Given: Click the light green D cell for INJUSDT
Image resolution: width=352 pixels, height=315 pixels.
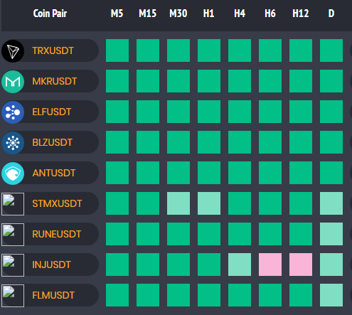Looking at the screenshot, I should point(331,265).
